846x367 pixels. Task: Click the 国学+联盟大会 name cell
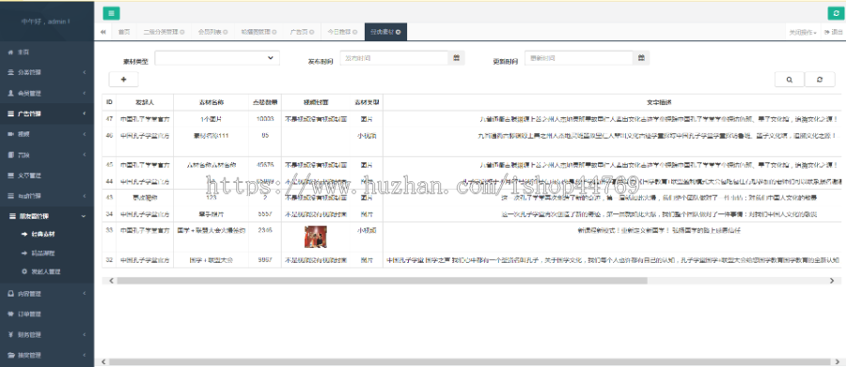(x=211, y=260)
